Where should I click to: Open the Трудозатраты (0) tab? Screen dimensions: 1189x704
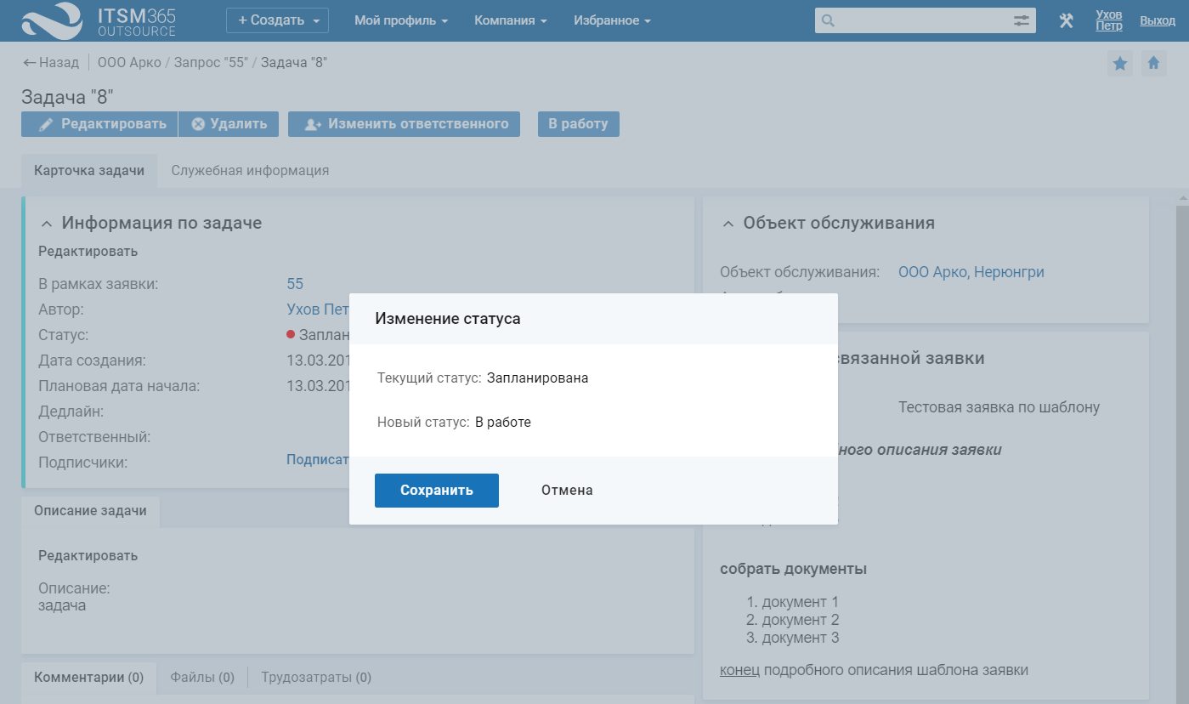click(x=316, y=678)
